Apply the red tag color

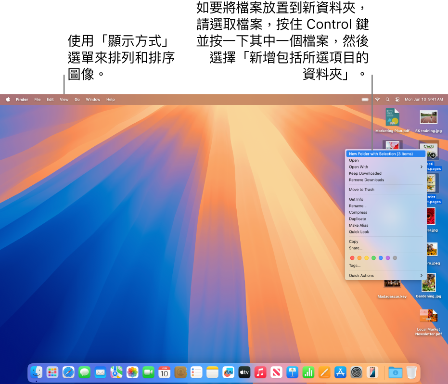pyautogui.click(x=352, y=258)
